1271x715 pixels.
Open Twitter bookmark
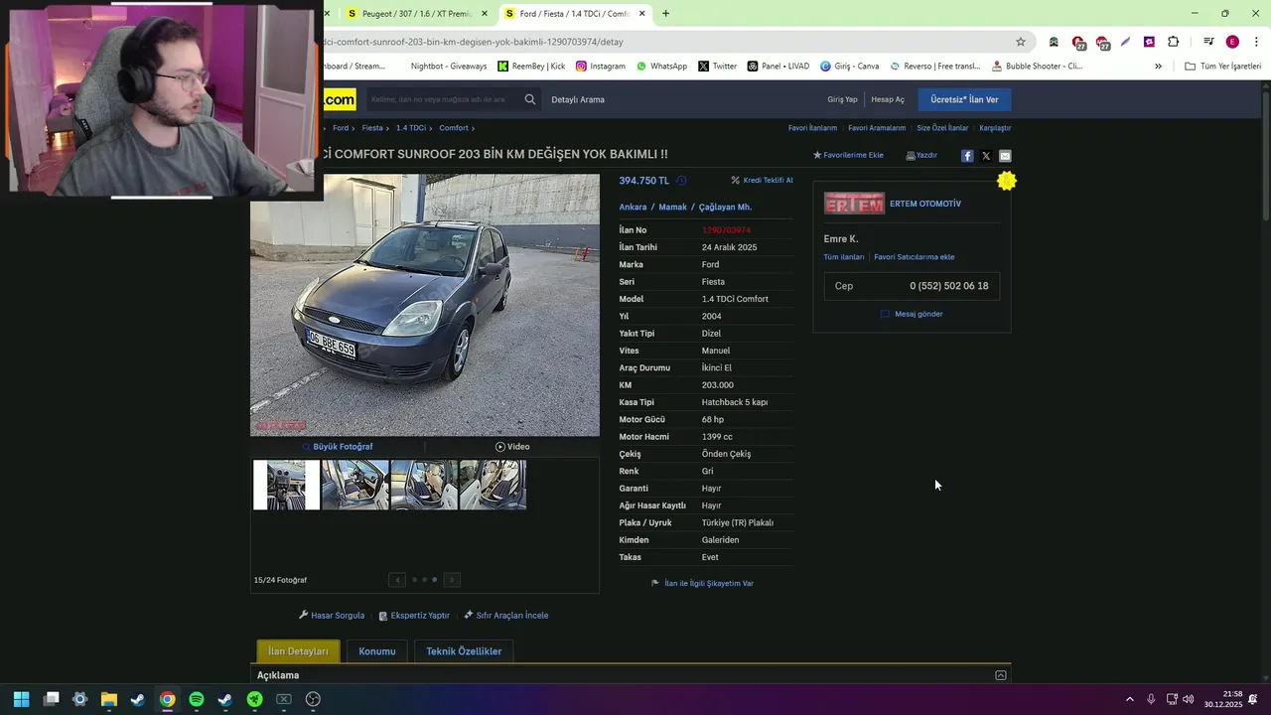coord(717,67)
